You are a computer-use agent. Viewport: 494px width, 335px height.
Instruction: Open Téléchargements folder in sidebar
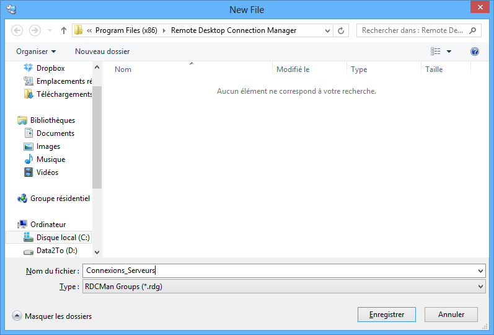[64, 94]
